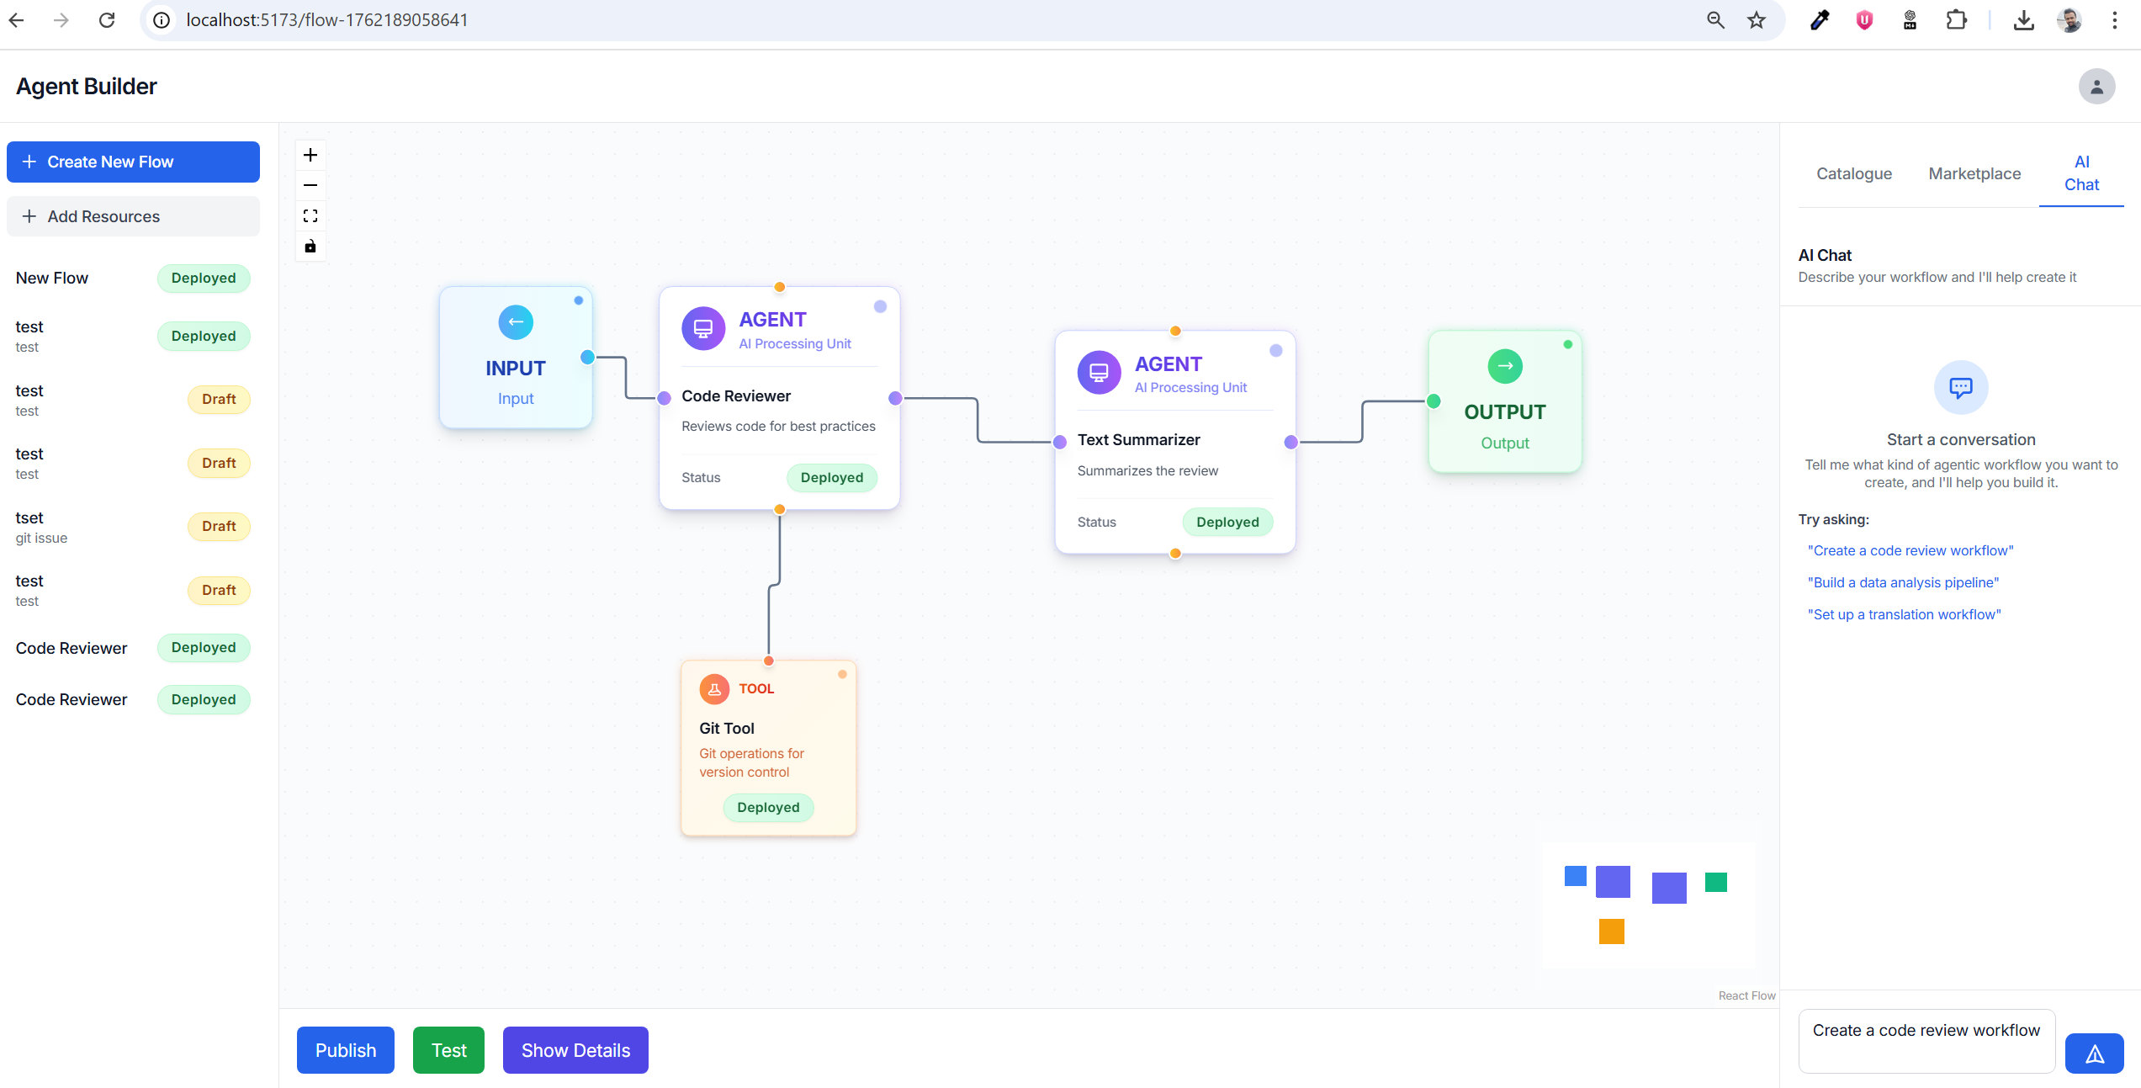The width and height of the screenshot is (2141, 1088).
Task: Click the Publish button
Action: pyautogui.click(x=346, y=1050)
